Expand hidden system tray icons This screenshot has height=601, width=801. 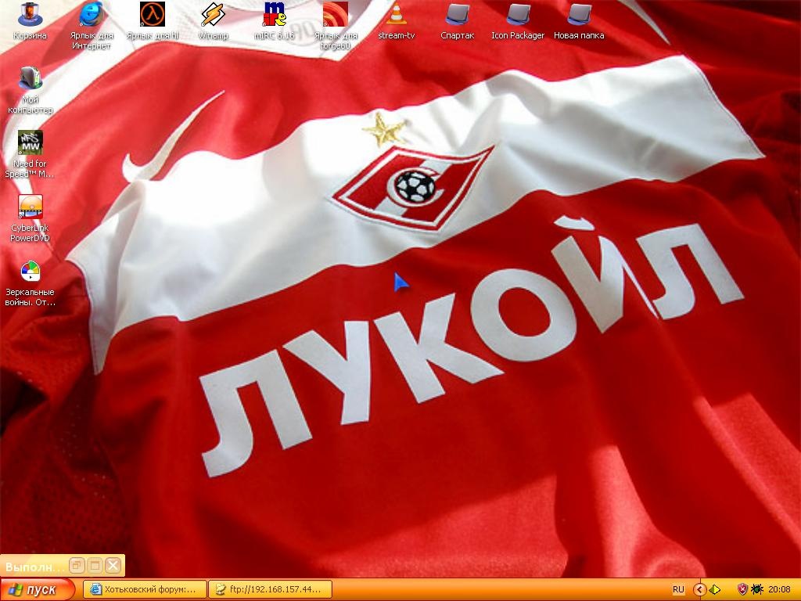[700, 589]
